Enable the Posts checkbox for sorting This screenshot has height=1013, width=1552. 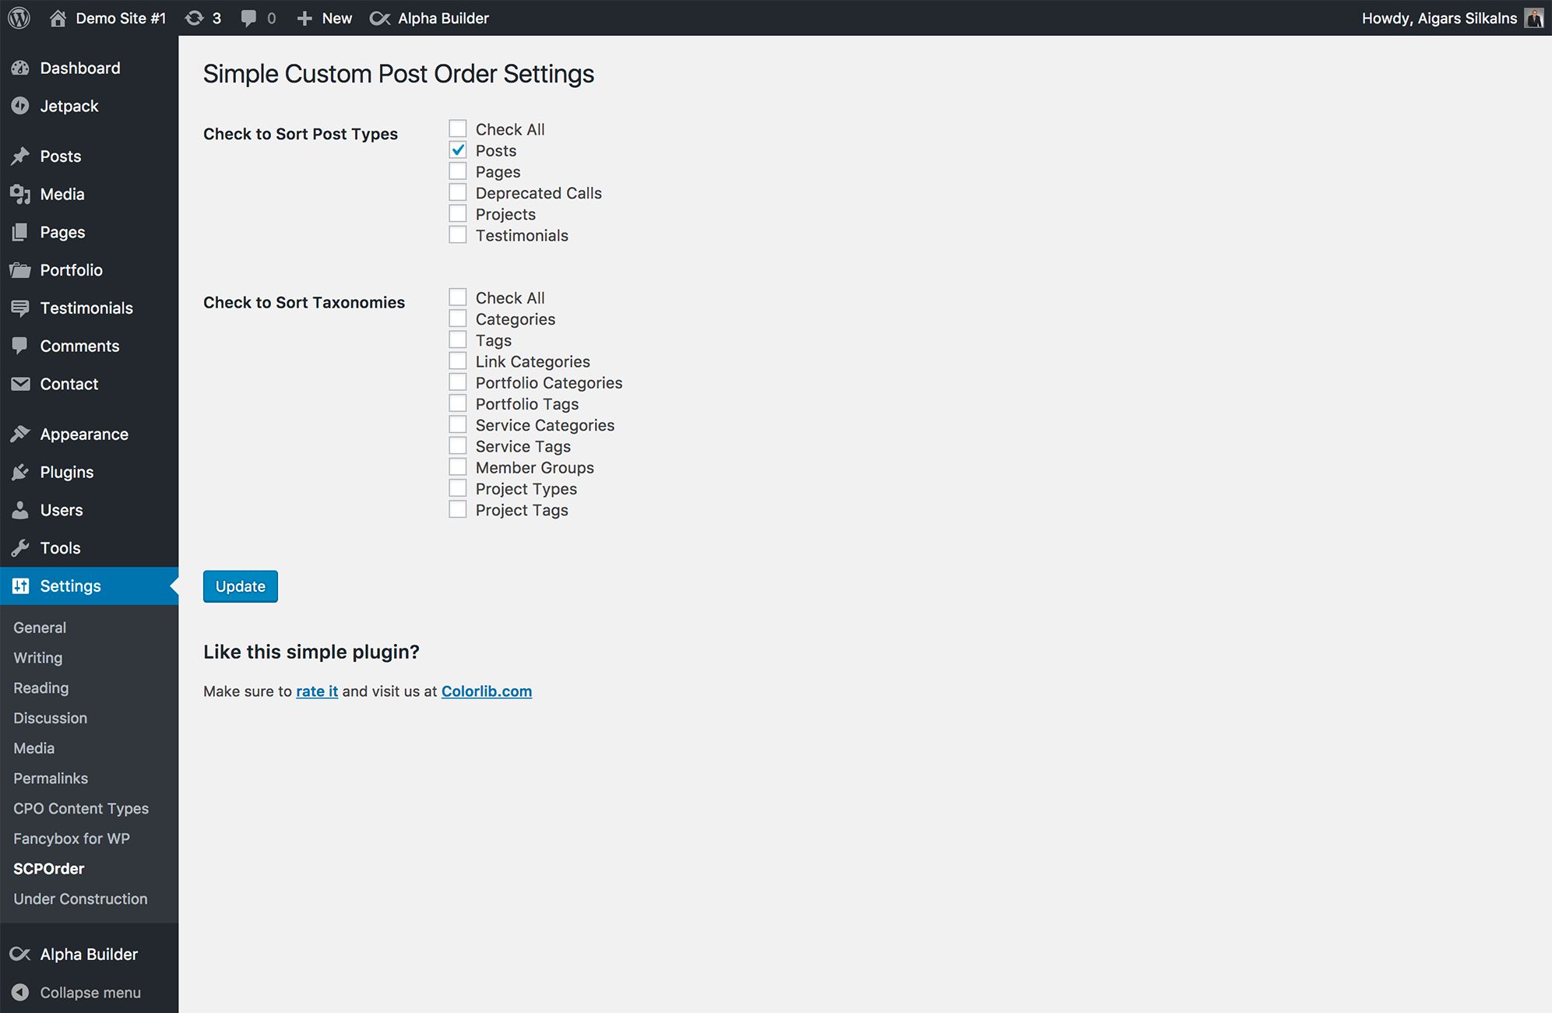pyautogui.click(x=457, y=149)
